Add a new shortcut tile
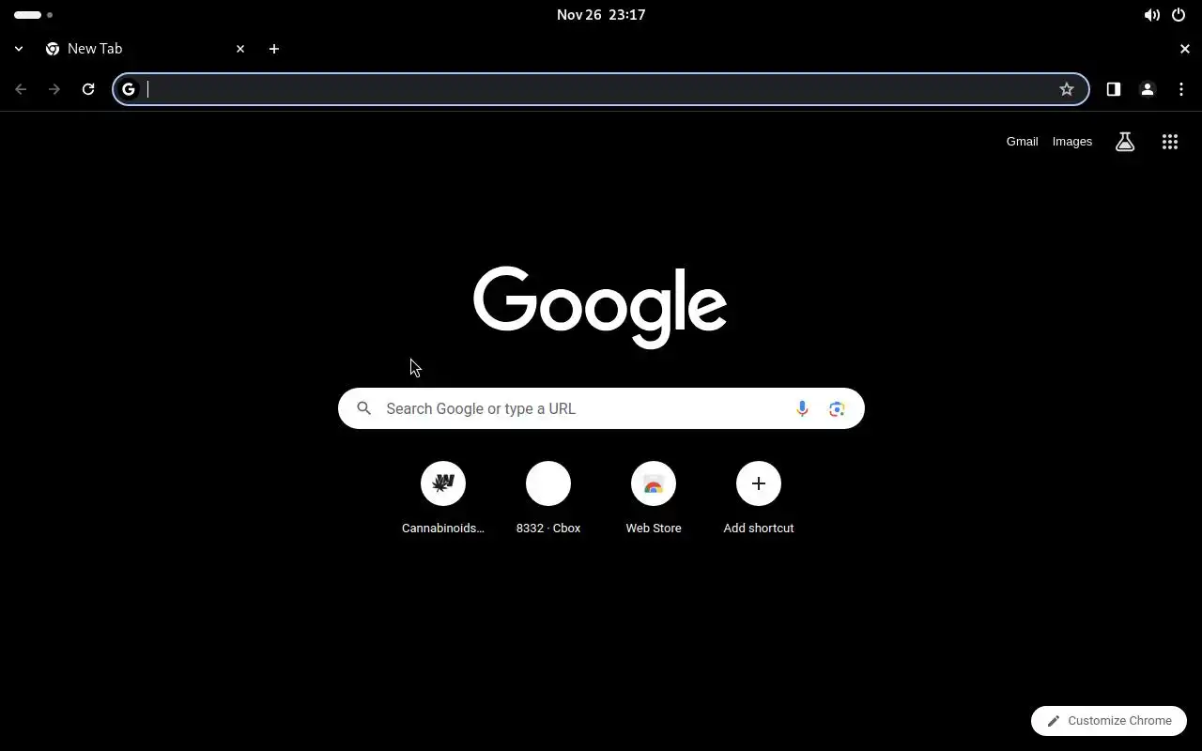Screen dimensions: 1202x751 tap(759, 498)
